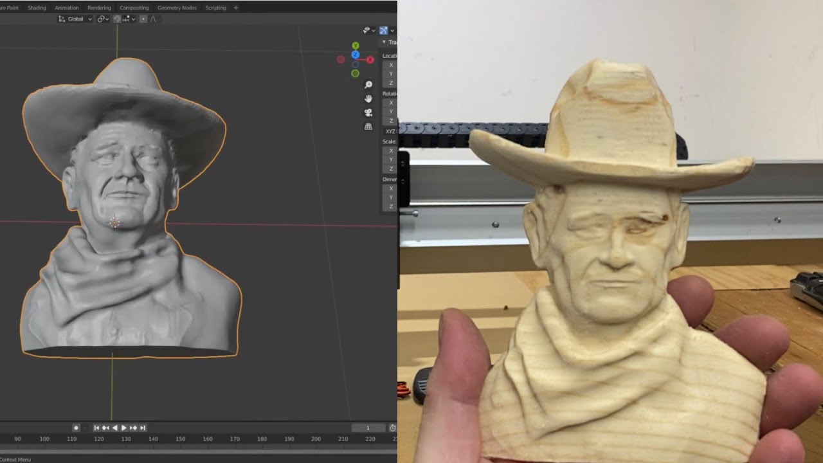Click the timeline stopwatch icon beside frame field
Screen dimensions: 823x463
[392, 428]
